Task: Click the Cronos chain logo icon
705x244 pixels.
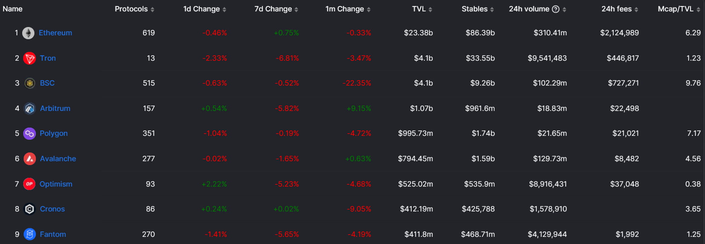Action: click(x=30, y=209)
